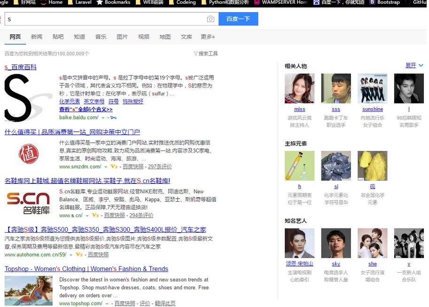Expand the 更多» tab menu
Screen dimensions: 429x307
point(208,37)
